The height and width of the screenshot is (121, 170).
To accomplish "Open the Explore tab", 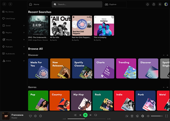I will [x=115, y=4].
